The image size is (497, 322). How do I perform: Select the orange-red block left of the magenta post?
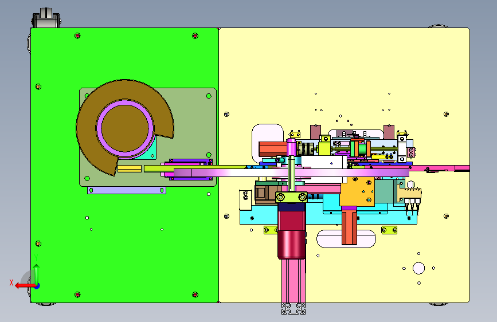click(273, 150)
